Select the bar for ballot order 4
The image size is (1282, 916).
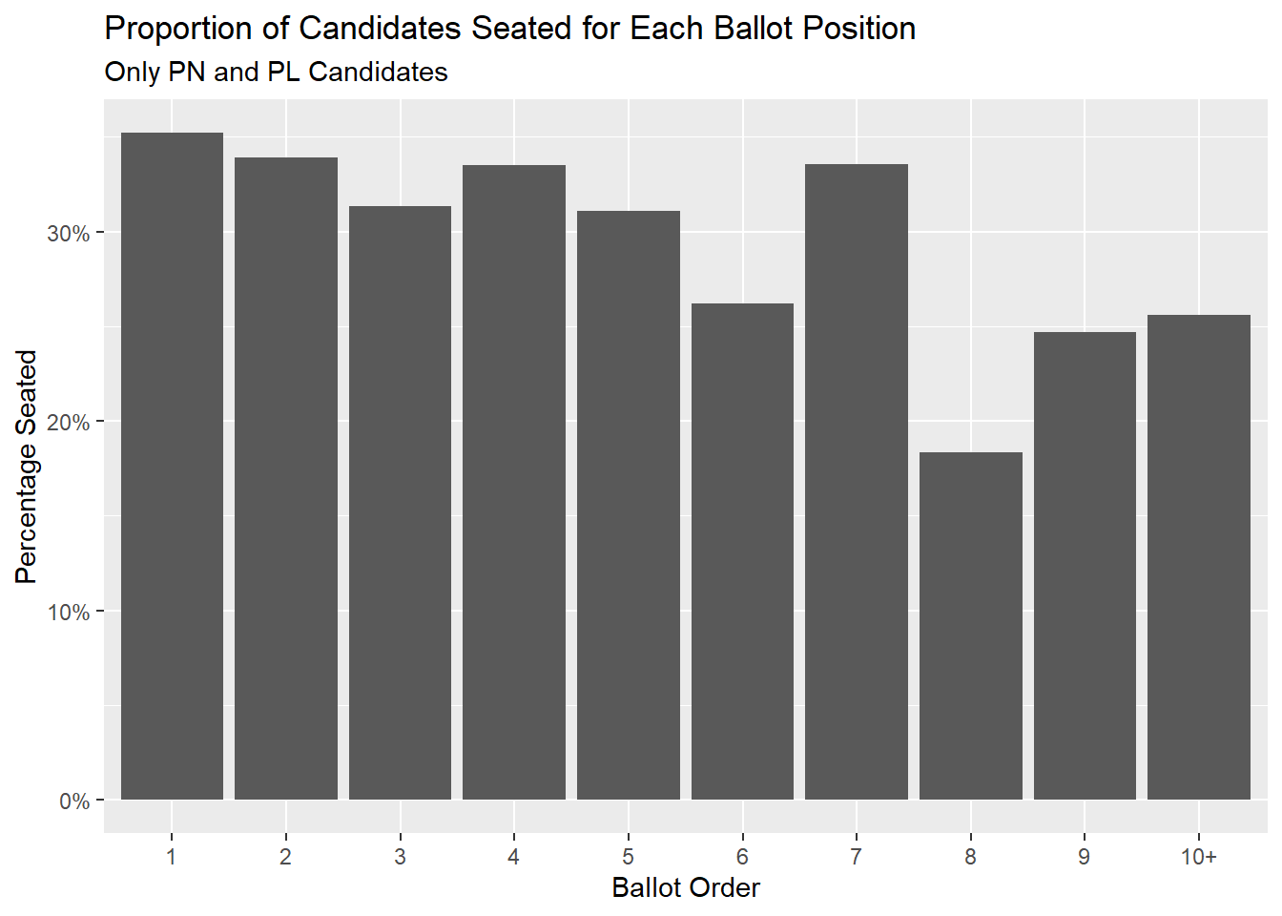point(514,482)
